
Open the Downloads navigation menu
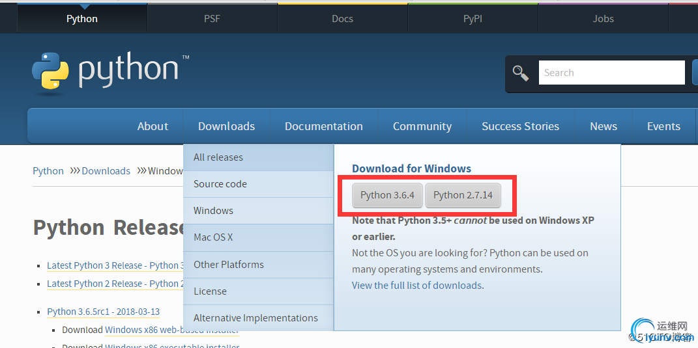227,126
